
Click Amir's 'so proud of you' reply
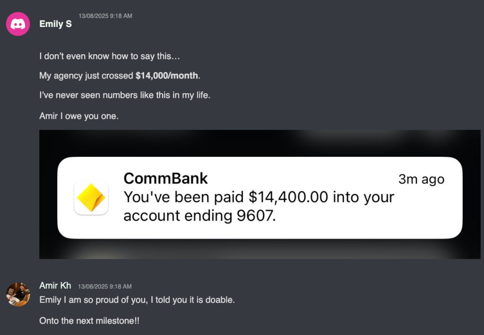(x=137, y=300)
